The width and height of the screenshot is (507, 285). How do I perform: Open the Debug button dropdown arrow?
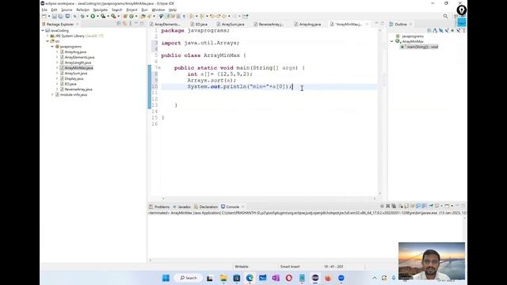point(87,16)
